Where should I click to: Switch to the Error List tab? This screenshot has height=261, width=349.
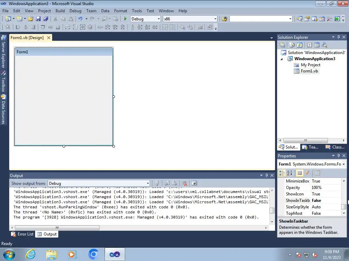coord(22,234)
